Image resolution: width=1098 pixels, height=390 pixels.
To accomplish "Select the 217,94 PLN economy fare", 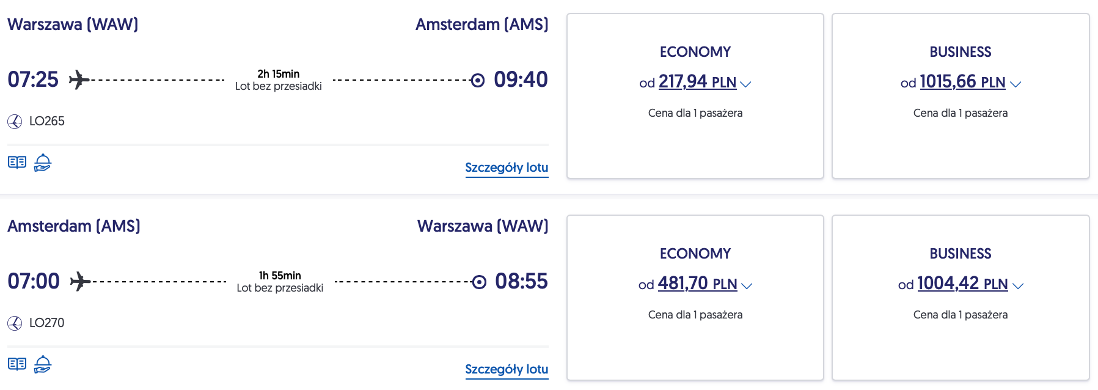I will point(697,82).
